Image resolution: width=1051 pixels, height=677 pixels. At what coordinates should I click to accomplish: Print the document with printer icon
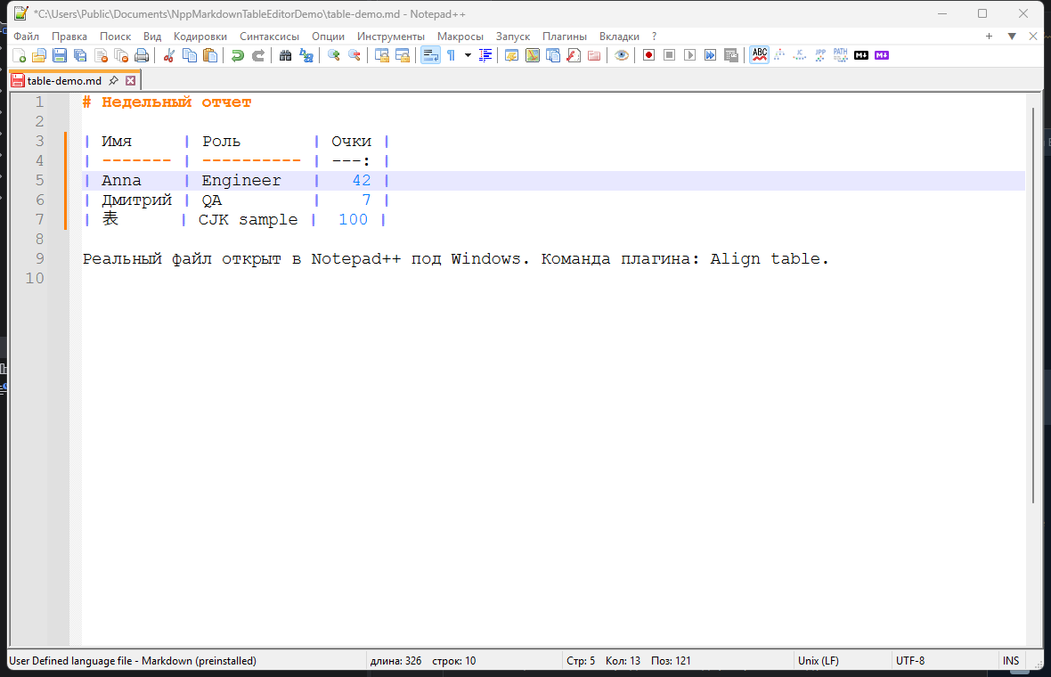142,55
